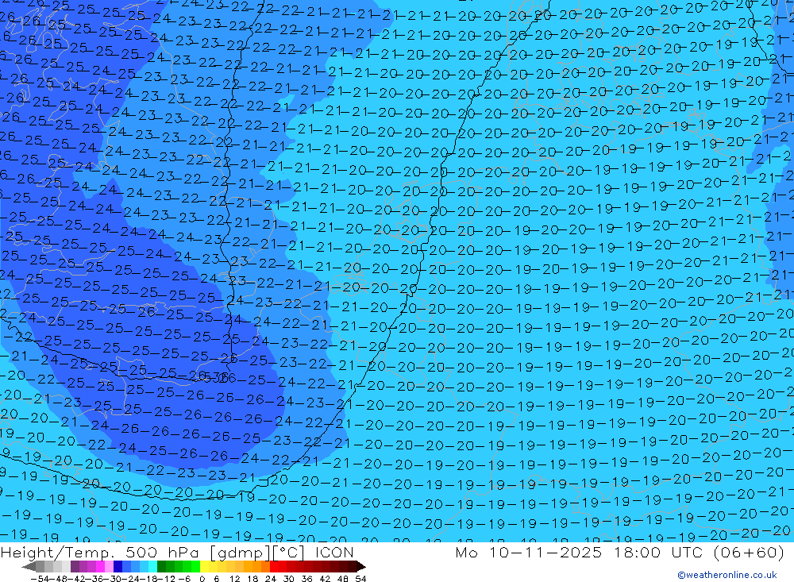Viewport: 794px width, 582px height.
Task: Choose the dark navy blue legend swatch
Action: point(118,566)
